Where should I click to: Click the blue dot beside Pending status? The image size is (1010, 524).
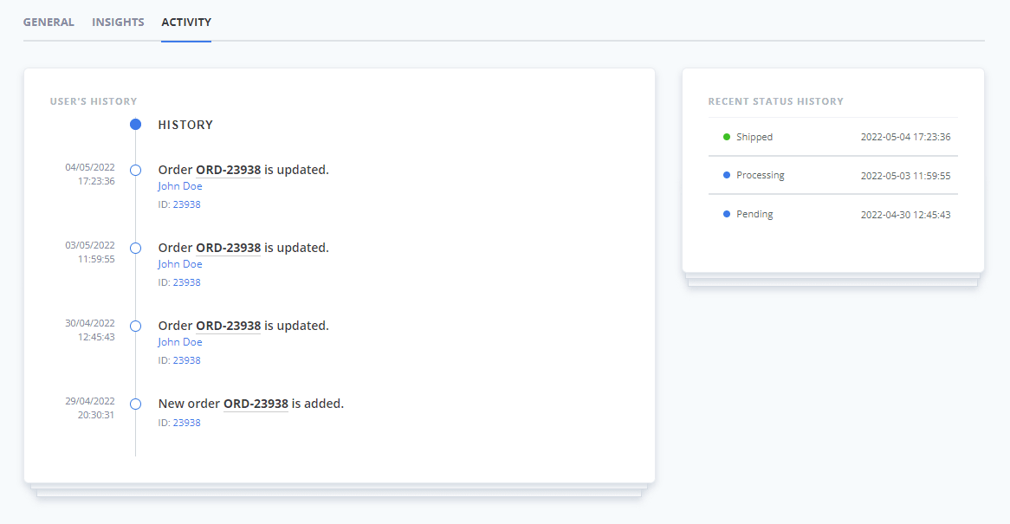[x=727, y=214]
